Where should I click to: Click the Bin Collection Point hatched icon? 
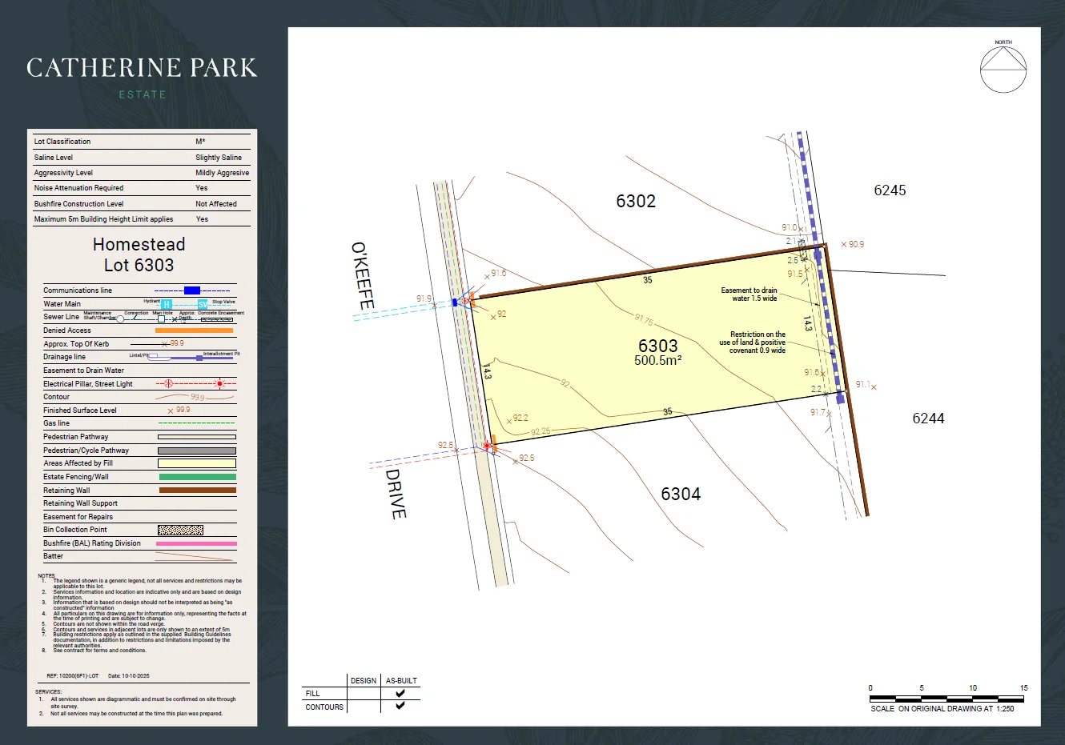180,530
